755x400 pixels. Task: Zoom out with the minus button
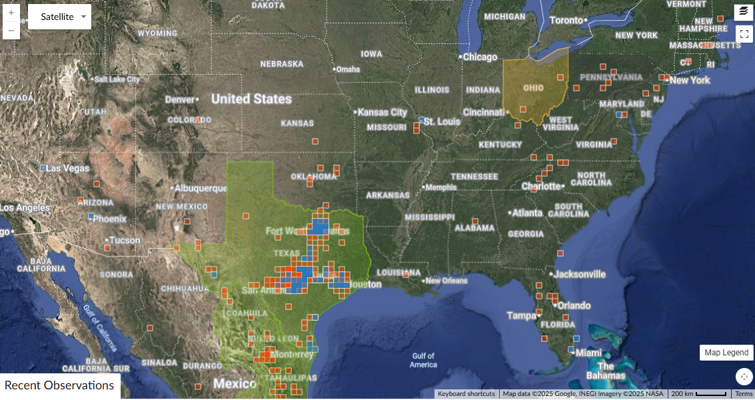(x=11, y=30)
